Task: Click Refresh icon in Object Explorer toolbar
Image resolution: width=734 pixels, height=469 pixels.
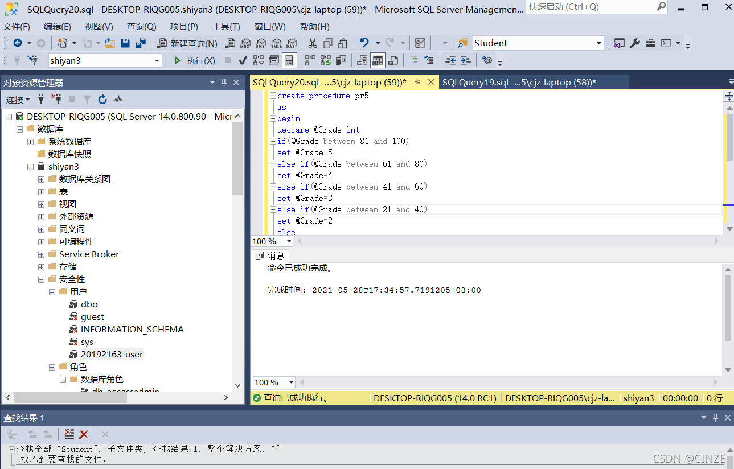Action: point(102,100)
